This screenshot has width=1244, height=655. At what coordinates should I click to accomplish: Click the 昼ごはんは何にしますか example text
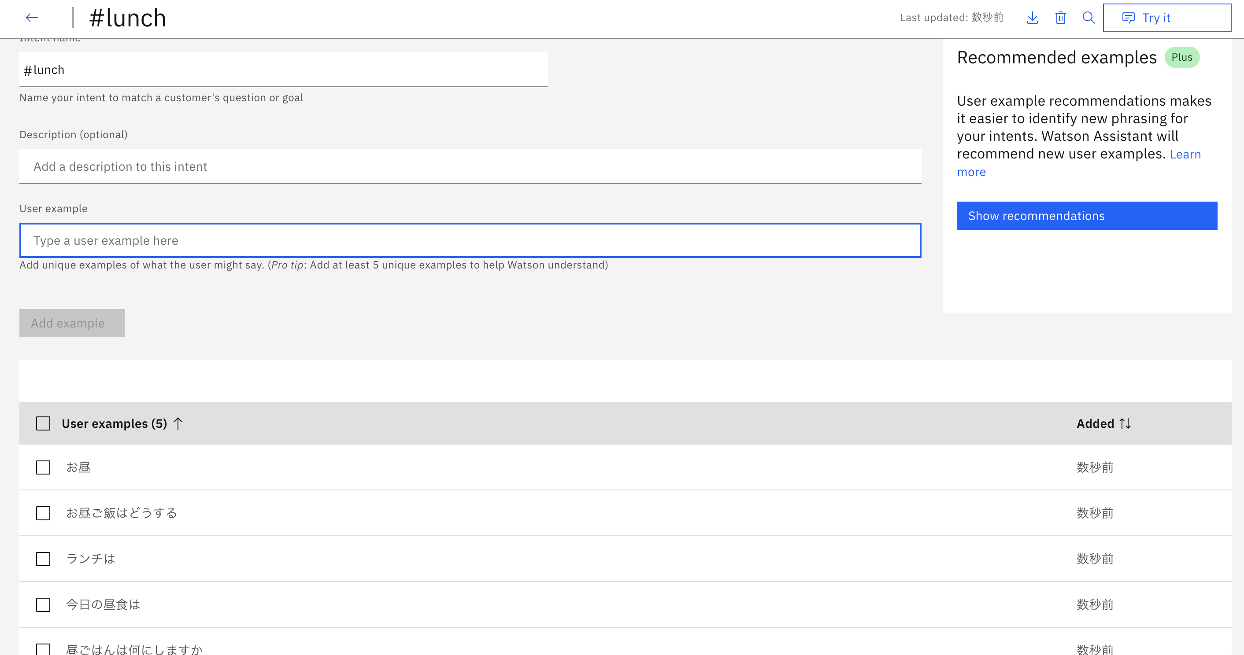[x=134, y=649]
